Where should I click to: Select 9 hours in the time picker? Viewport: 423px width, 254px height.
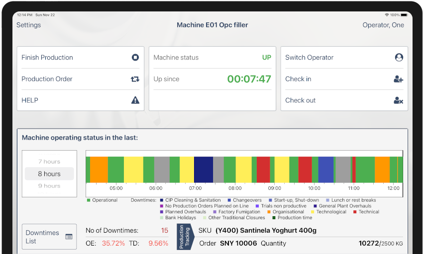(49, 186)
